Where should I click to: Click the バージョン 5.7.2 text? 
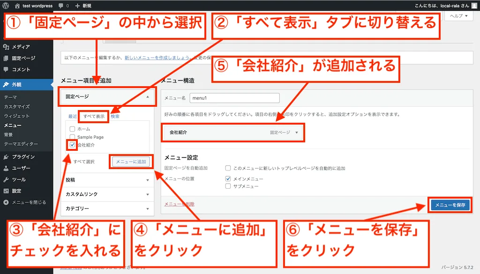tap(457, 267)
